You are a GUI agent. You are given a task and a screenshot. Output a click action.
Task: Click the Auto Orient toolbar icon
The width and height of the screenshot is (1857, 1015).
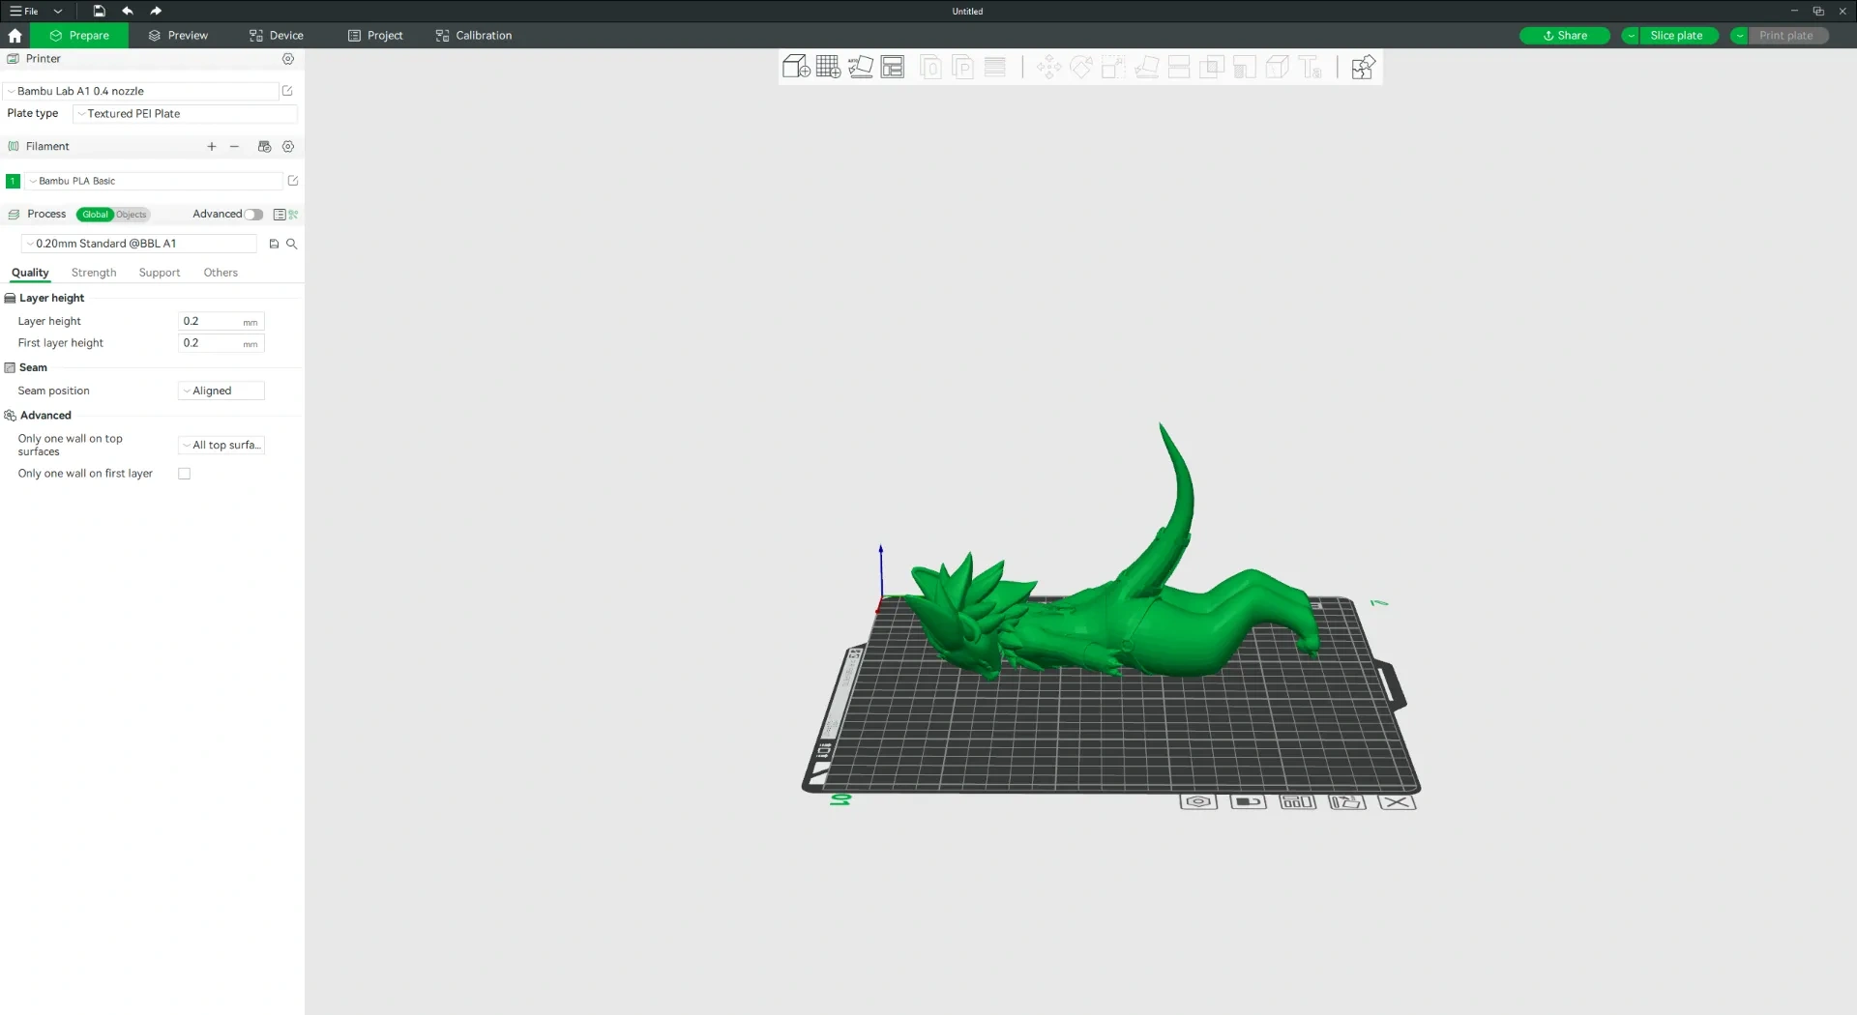pyautogui.click(x=861, y=67)
